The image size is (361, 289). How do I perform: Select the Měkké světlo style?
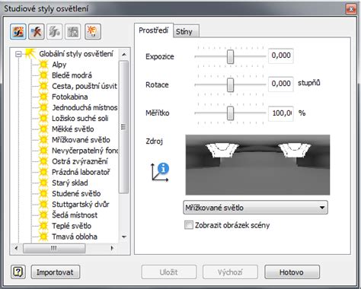(73, 129)
